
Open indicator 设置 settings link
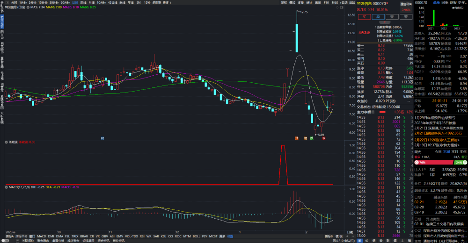tap(230, 236)
